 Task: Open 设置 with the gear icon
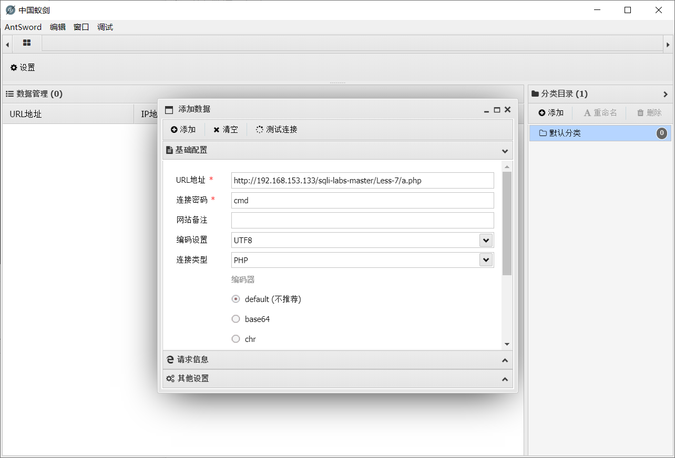23,68
